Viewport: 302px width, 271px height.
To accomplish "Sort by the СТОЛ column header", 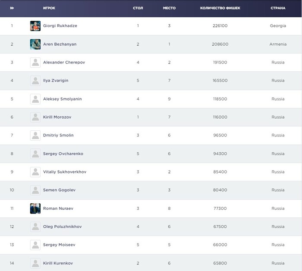I will click(138, 8).
